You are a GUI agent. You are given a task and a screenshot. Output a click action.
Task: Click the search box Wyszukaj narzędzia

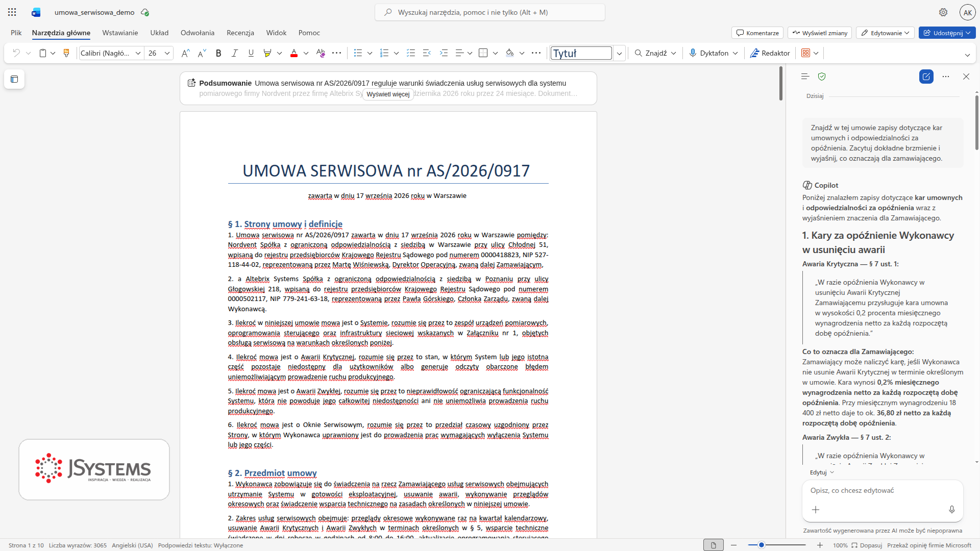(x=490, y=12)
